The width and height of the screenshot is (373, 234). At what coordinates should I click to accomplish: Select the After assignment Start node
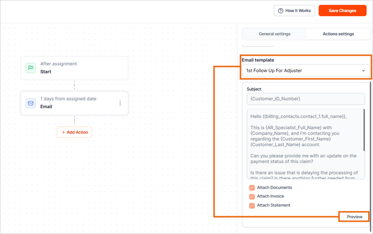74,68
